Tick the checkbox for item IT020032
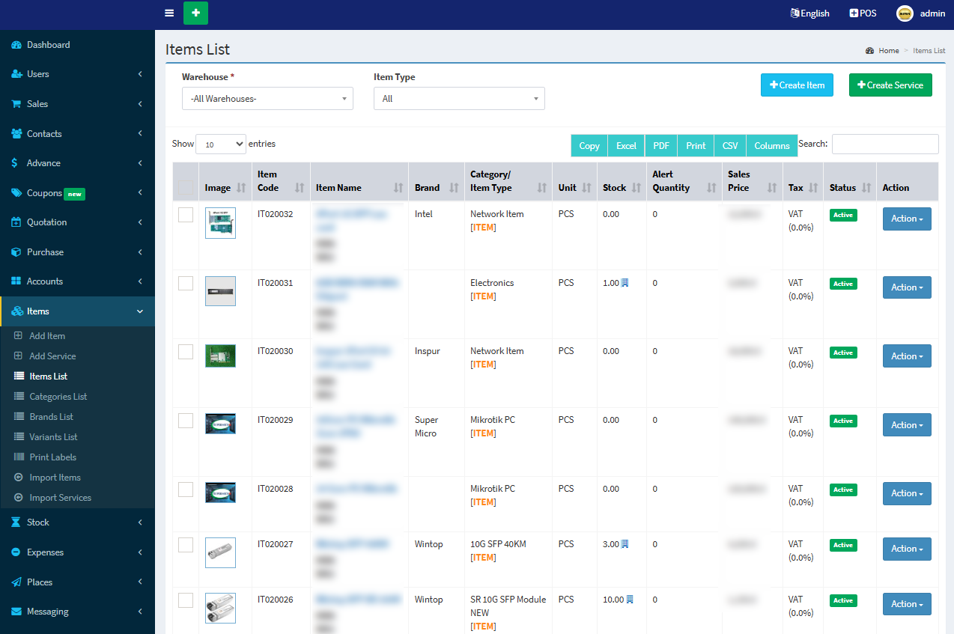Viewport: 954px width, 634px height. pyautogui.click(x=186, y=215)
